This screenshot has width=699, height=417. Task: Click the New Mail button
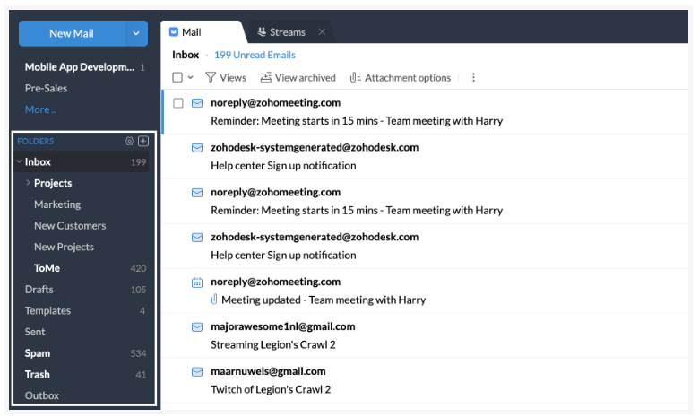coord(72,33)
